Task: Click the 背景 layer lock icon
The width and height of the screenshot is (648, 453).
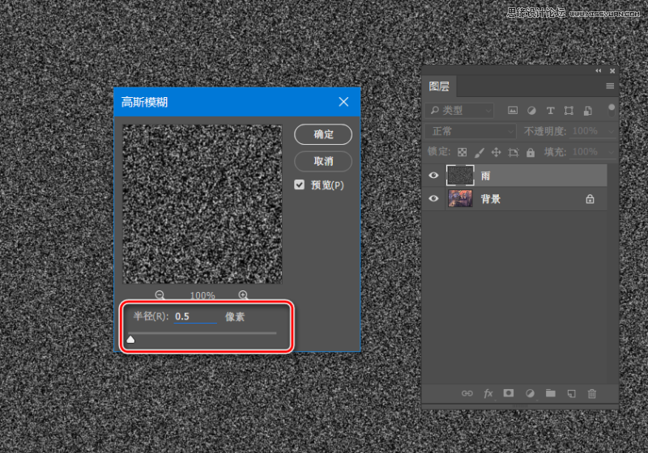Action: coord(590,199)
